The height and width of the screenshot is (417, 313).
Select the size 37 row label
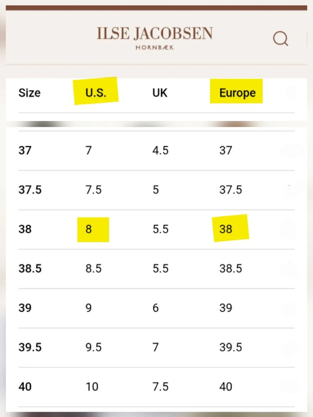click(25, 150)
